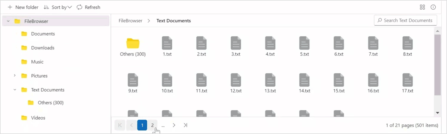Select Pictures folder in the tree
Viewport: 447px width, 134px height.
click(39, 76)
